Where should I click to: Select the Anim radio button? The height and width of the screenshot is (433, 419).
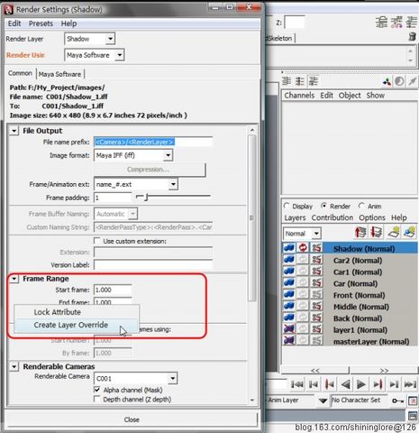point(361,206)
